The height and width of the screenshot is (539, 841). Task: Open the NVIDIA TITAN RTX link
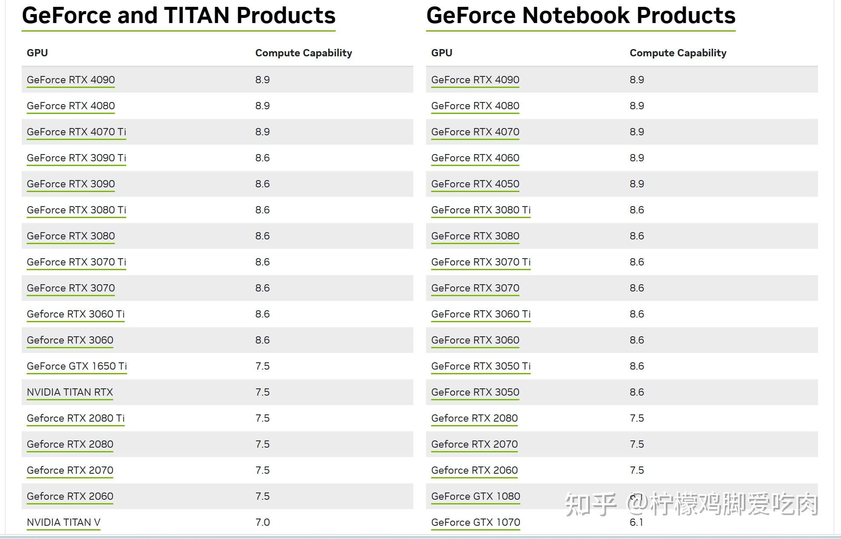pos(70,392)
